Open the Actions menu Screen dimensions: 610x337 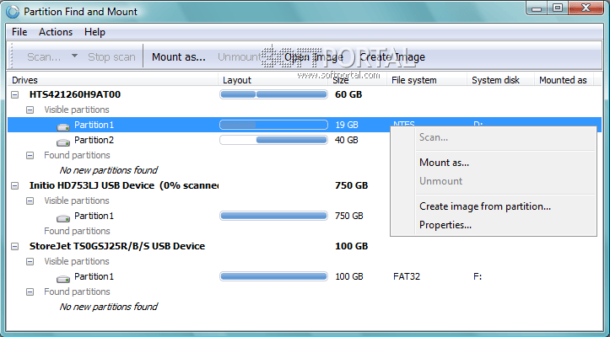pyautogui.click(x=56, y=32)
